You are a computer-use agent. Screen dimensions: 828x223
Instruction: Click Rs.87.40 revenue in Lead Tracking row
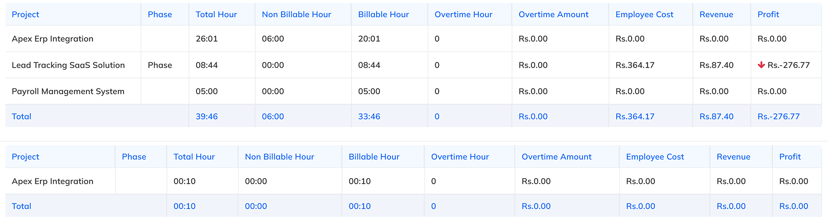pos(716,65)
